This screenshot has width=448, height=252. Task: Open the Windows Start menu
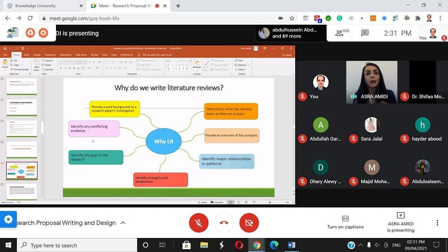pos(8,245)
